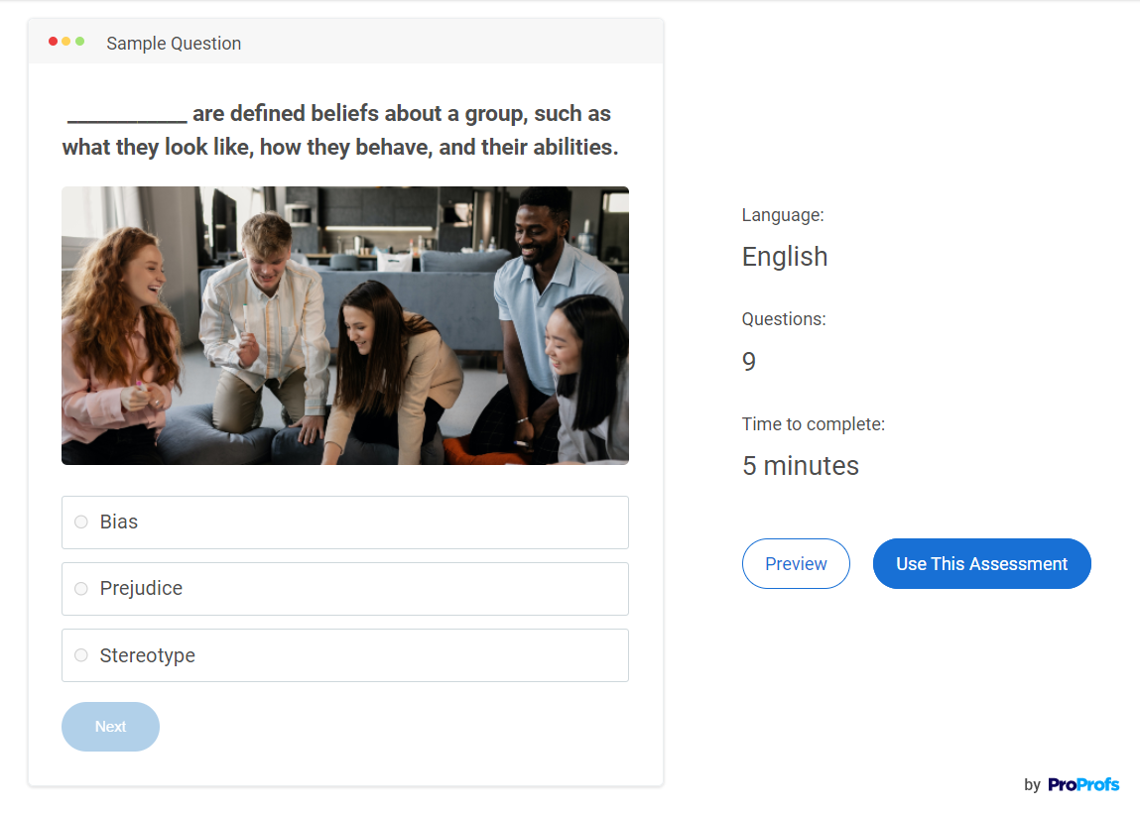
Task: Click the 5 minutes duration text
Action: [800, 466]
